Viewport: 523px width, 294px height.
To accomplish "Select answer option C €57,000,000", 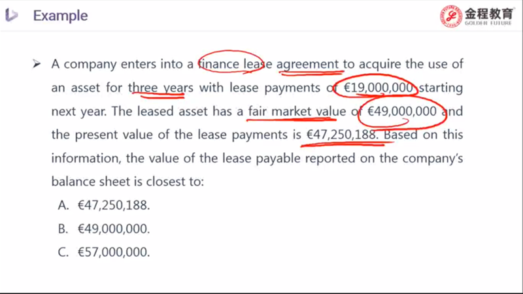I will click(104, 252).
